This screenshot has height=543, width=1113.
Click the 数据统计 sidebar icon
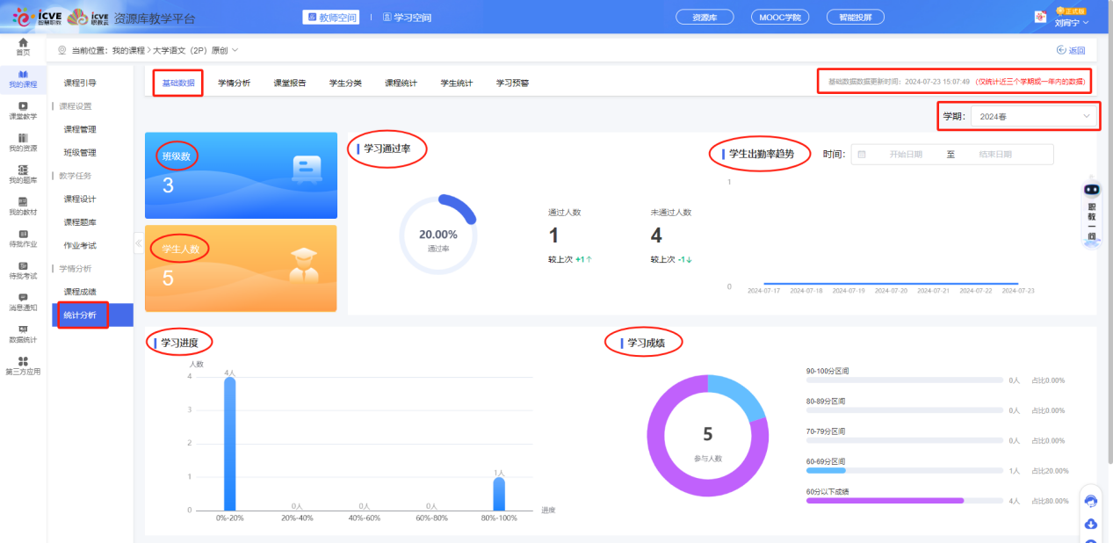pos(23,334)
